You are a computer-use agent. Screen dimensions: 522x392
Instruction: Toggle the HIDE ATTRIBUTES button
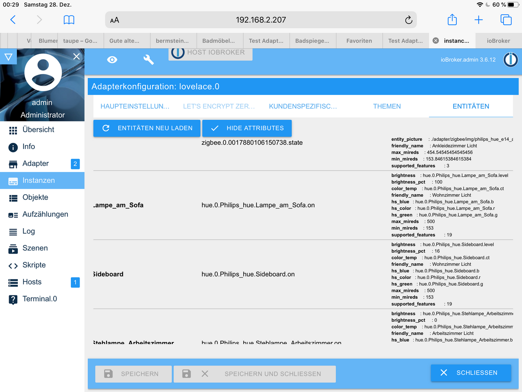coord(247,128)
